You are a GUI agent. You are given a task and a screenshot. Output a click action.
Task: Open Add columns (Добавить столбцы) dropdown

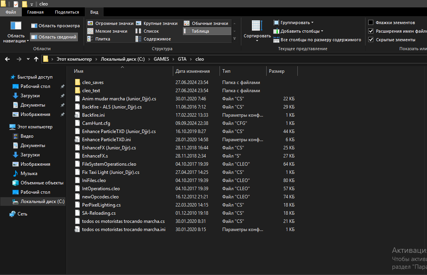[299, 31]
